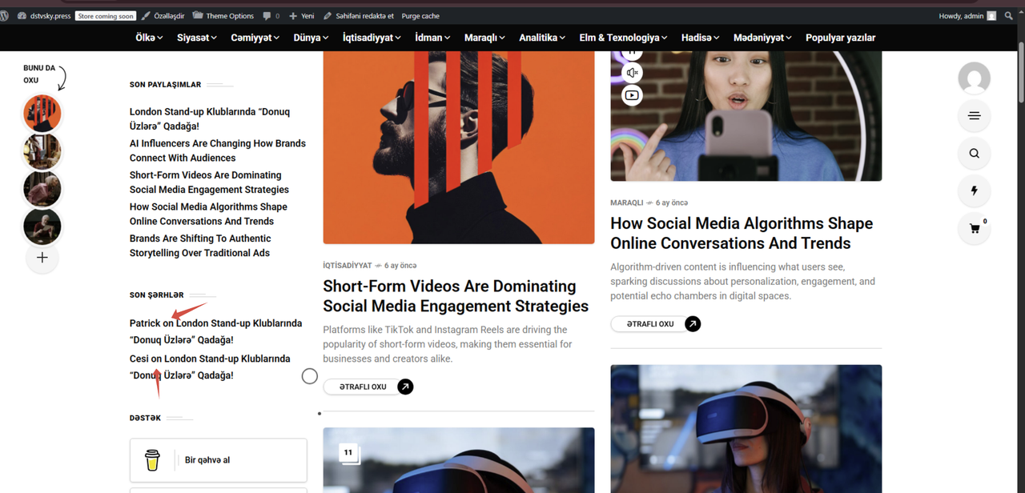Open the VR headset image in right column
The image size is (1025, 493).
[746, 429]
